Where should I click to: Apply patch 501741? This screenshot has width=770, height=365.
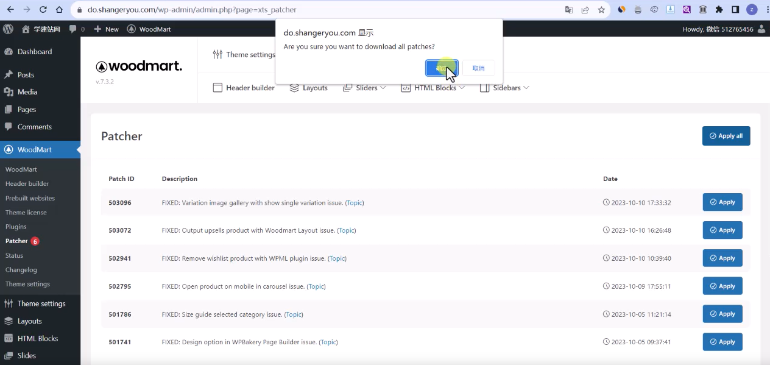tap(722, 342)
